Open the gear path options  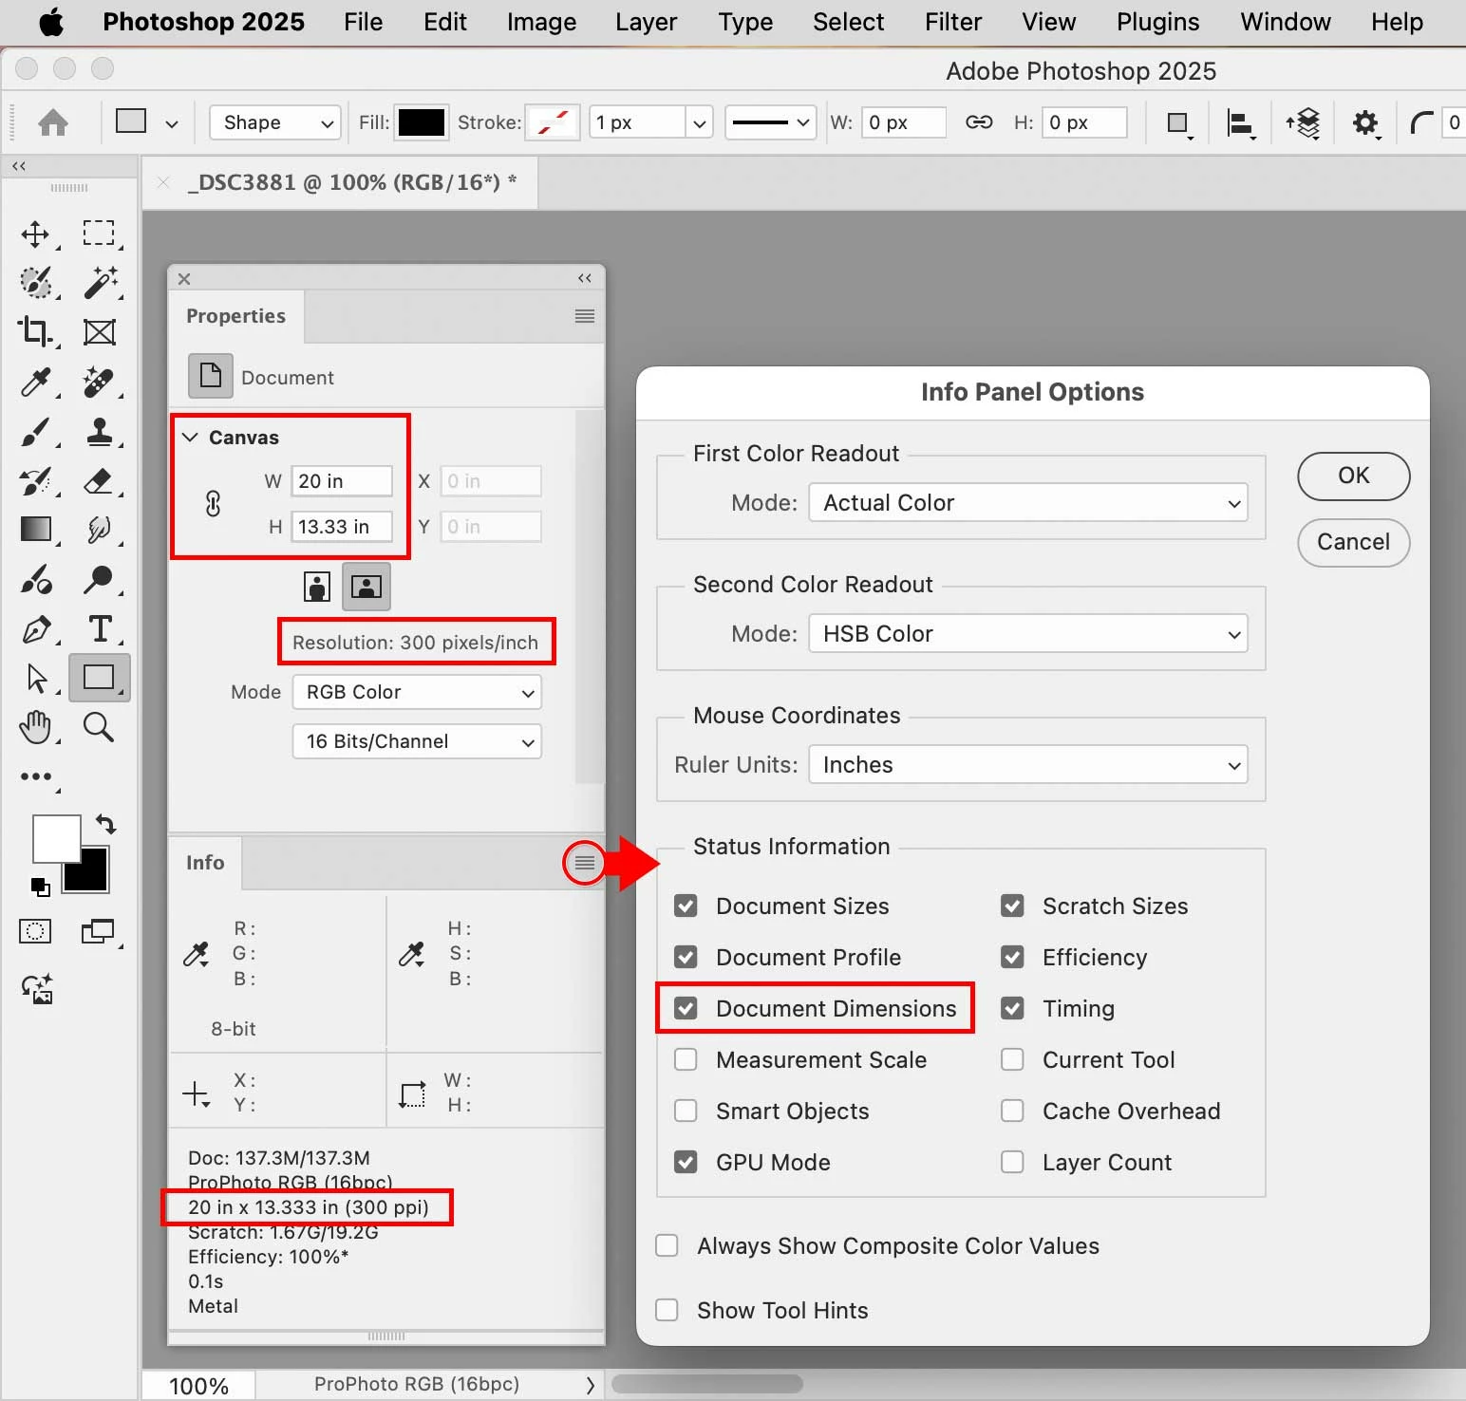(1365, 123)
